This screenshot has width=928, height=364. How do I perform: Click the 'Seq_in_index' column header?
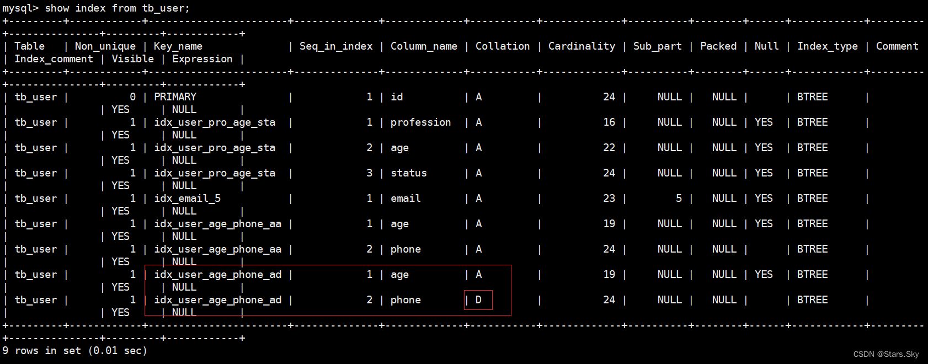(336, 46)
